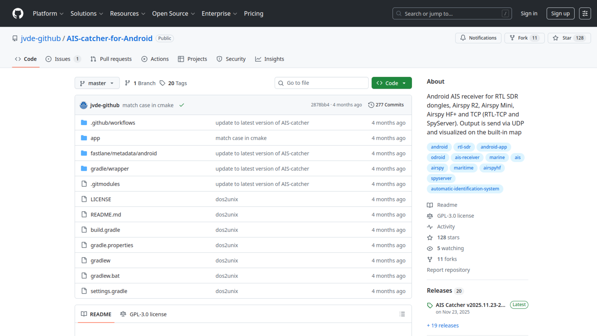Screen dimensions: 597x336
Task: Expand the Open Source menu
Action: pos(174,13)
